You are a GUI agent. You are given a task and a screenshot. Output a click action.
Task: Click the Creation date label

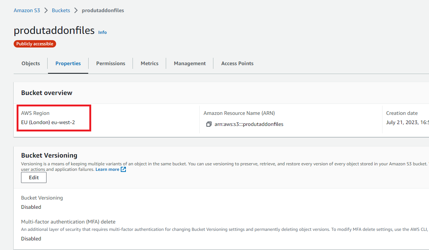point(402,113)
